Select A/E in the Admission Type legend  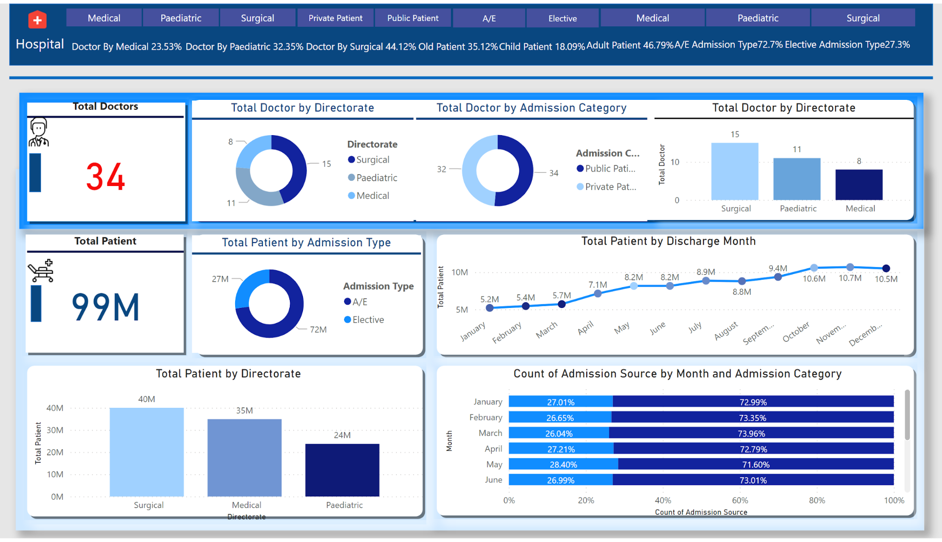tap(356, 302)
